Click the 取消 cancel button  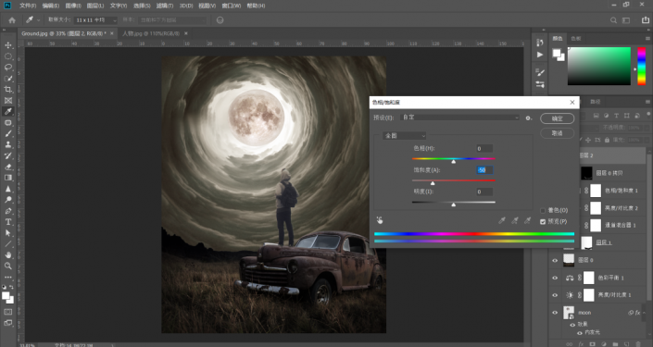[558, 133]
